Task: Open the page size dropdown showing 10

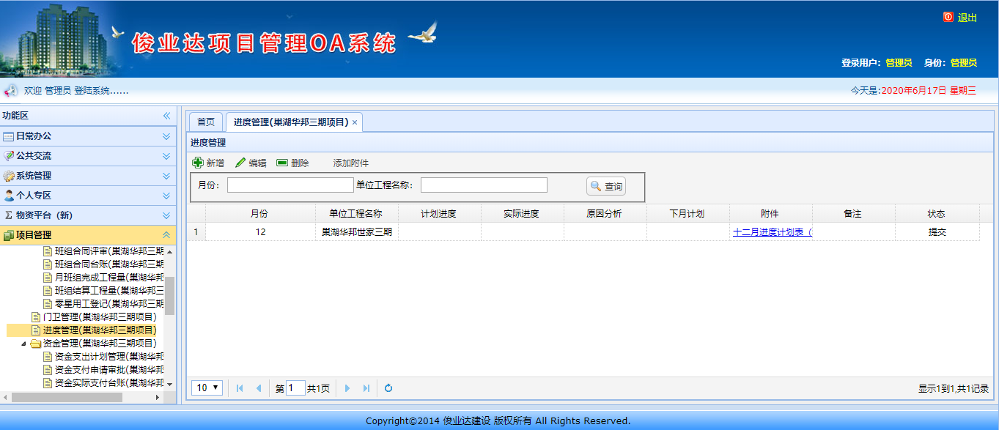Action: click(207, 388)
